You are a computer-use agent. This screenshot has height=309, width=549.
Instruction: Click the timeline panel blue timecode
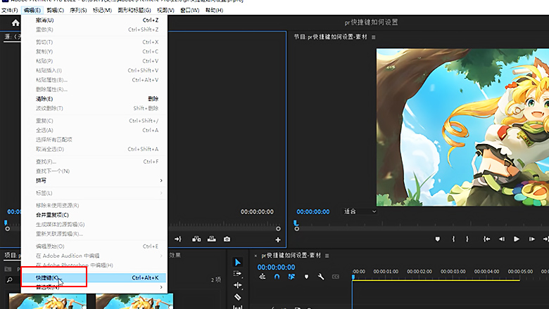tap(276, 268)
